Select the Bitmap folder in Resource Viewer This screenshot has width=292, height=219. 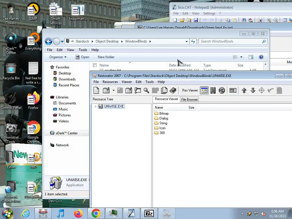point(161,113)
